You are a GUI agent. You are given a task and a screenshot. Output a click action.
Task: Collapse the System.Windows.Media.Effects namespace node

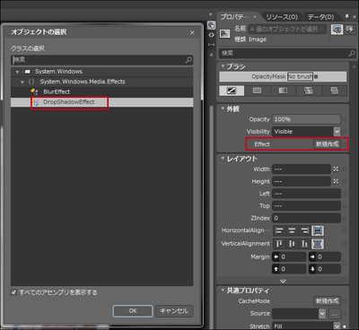22,82
